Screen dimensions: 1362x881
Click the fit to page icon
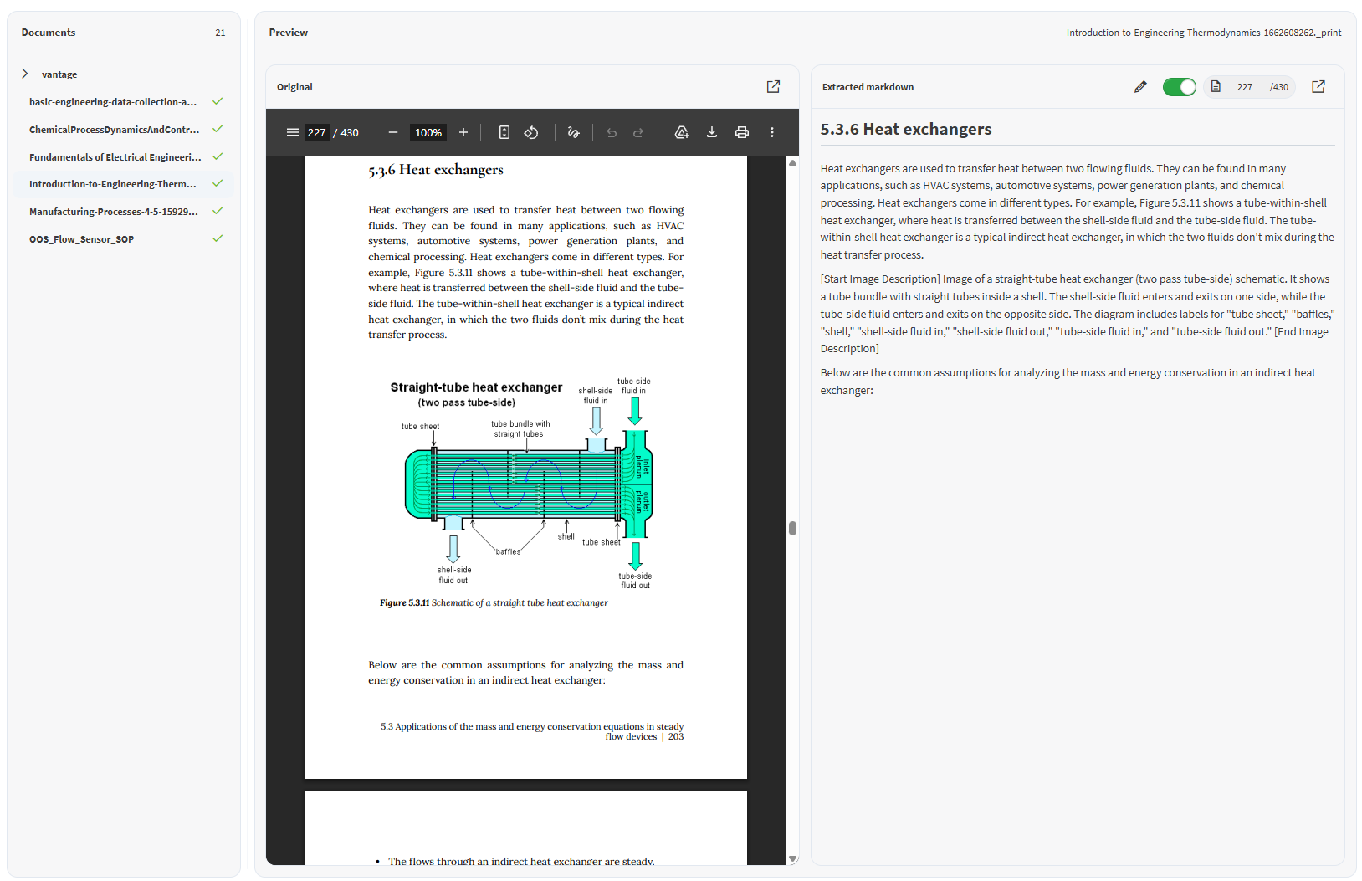[504, 132]
